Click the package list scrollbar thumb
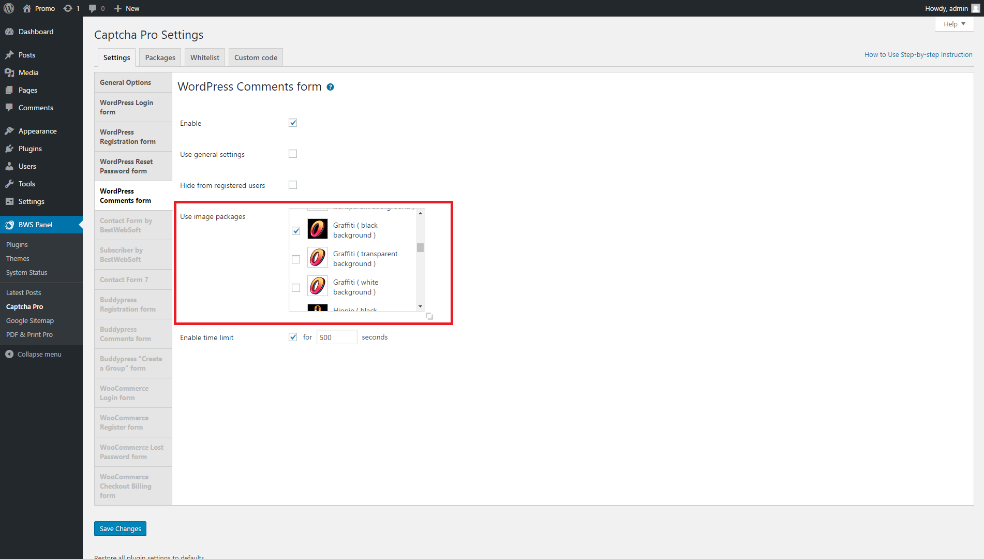The width and height of the screenshot is (984, 559). [420, 247]
